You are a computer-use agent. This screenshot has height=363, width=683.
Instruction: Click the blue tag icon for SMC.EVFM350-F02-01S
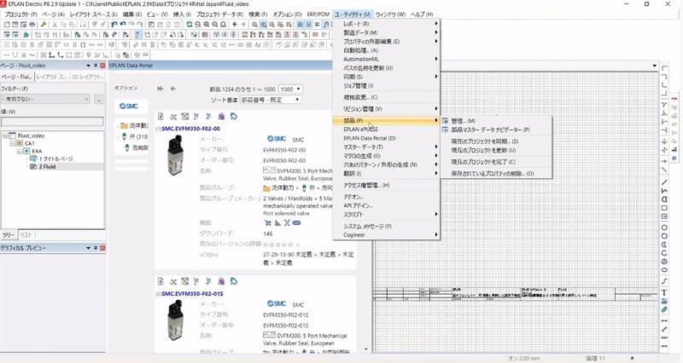[x=234, y=281]
